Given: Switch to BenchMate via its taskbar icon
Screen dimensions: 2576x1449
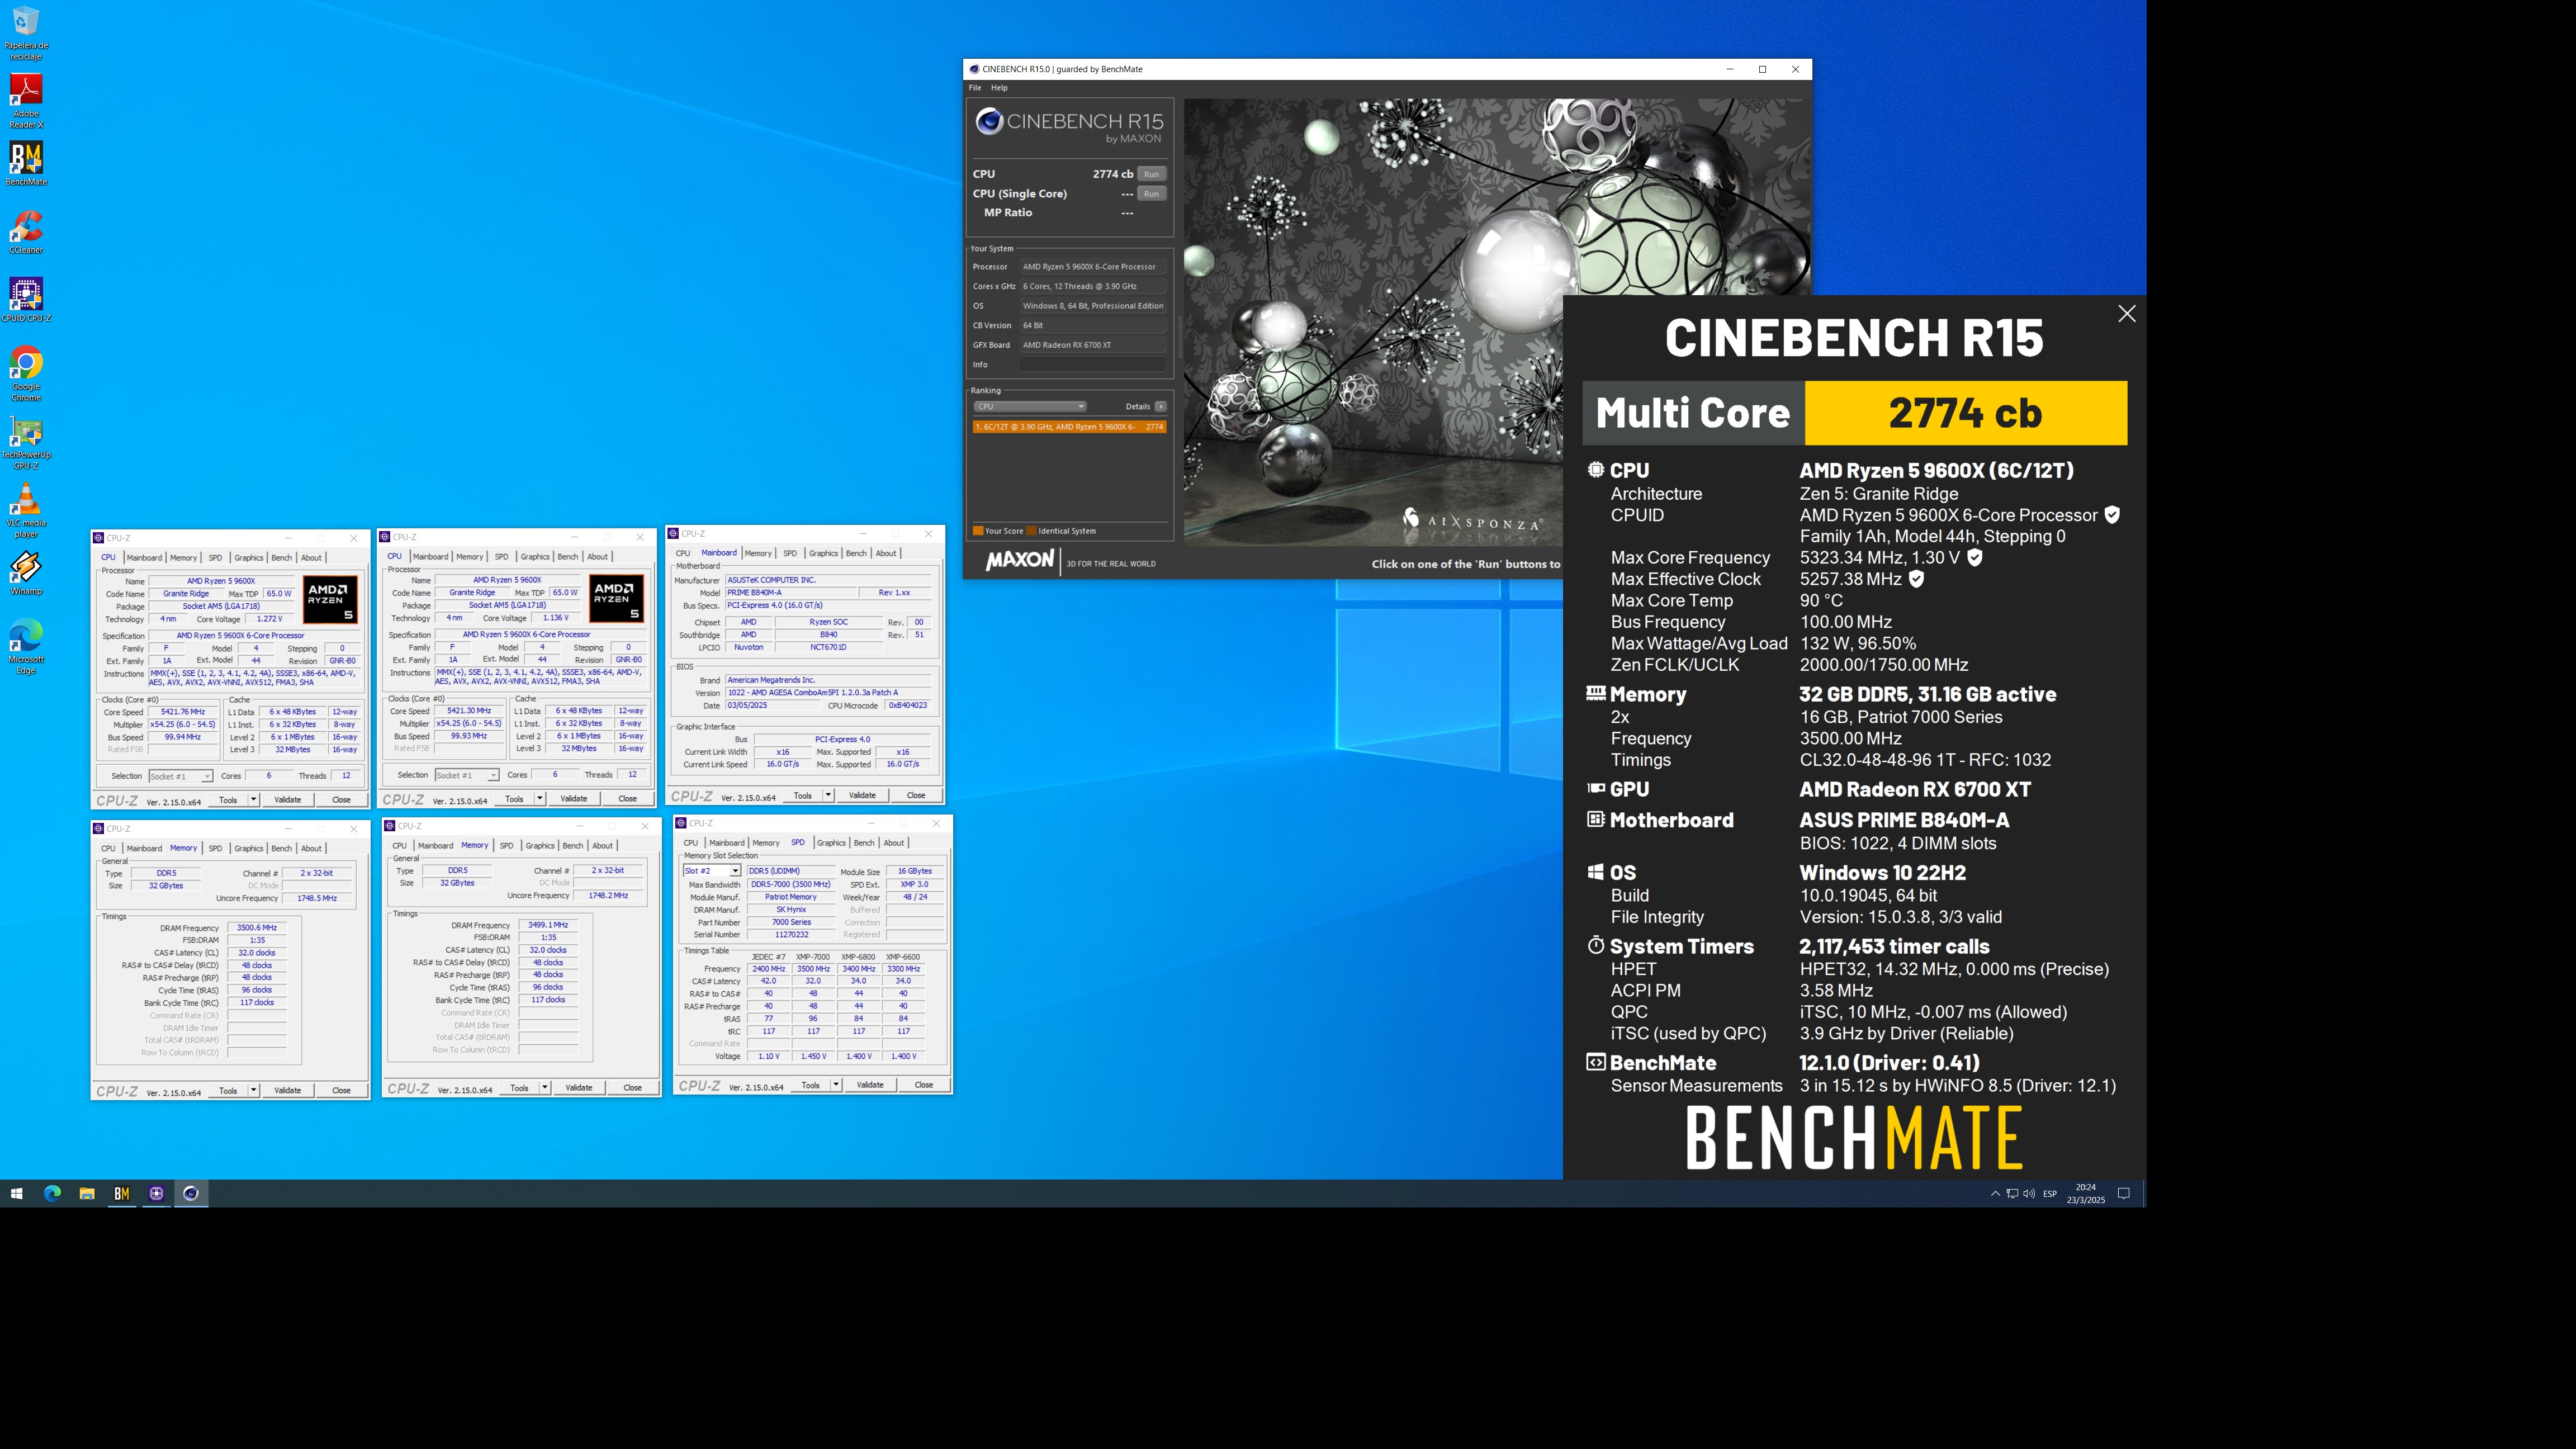Looking at the screenshot, I should point(122,1193).
